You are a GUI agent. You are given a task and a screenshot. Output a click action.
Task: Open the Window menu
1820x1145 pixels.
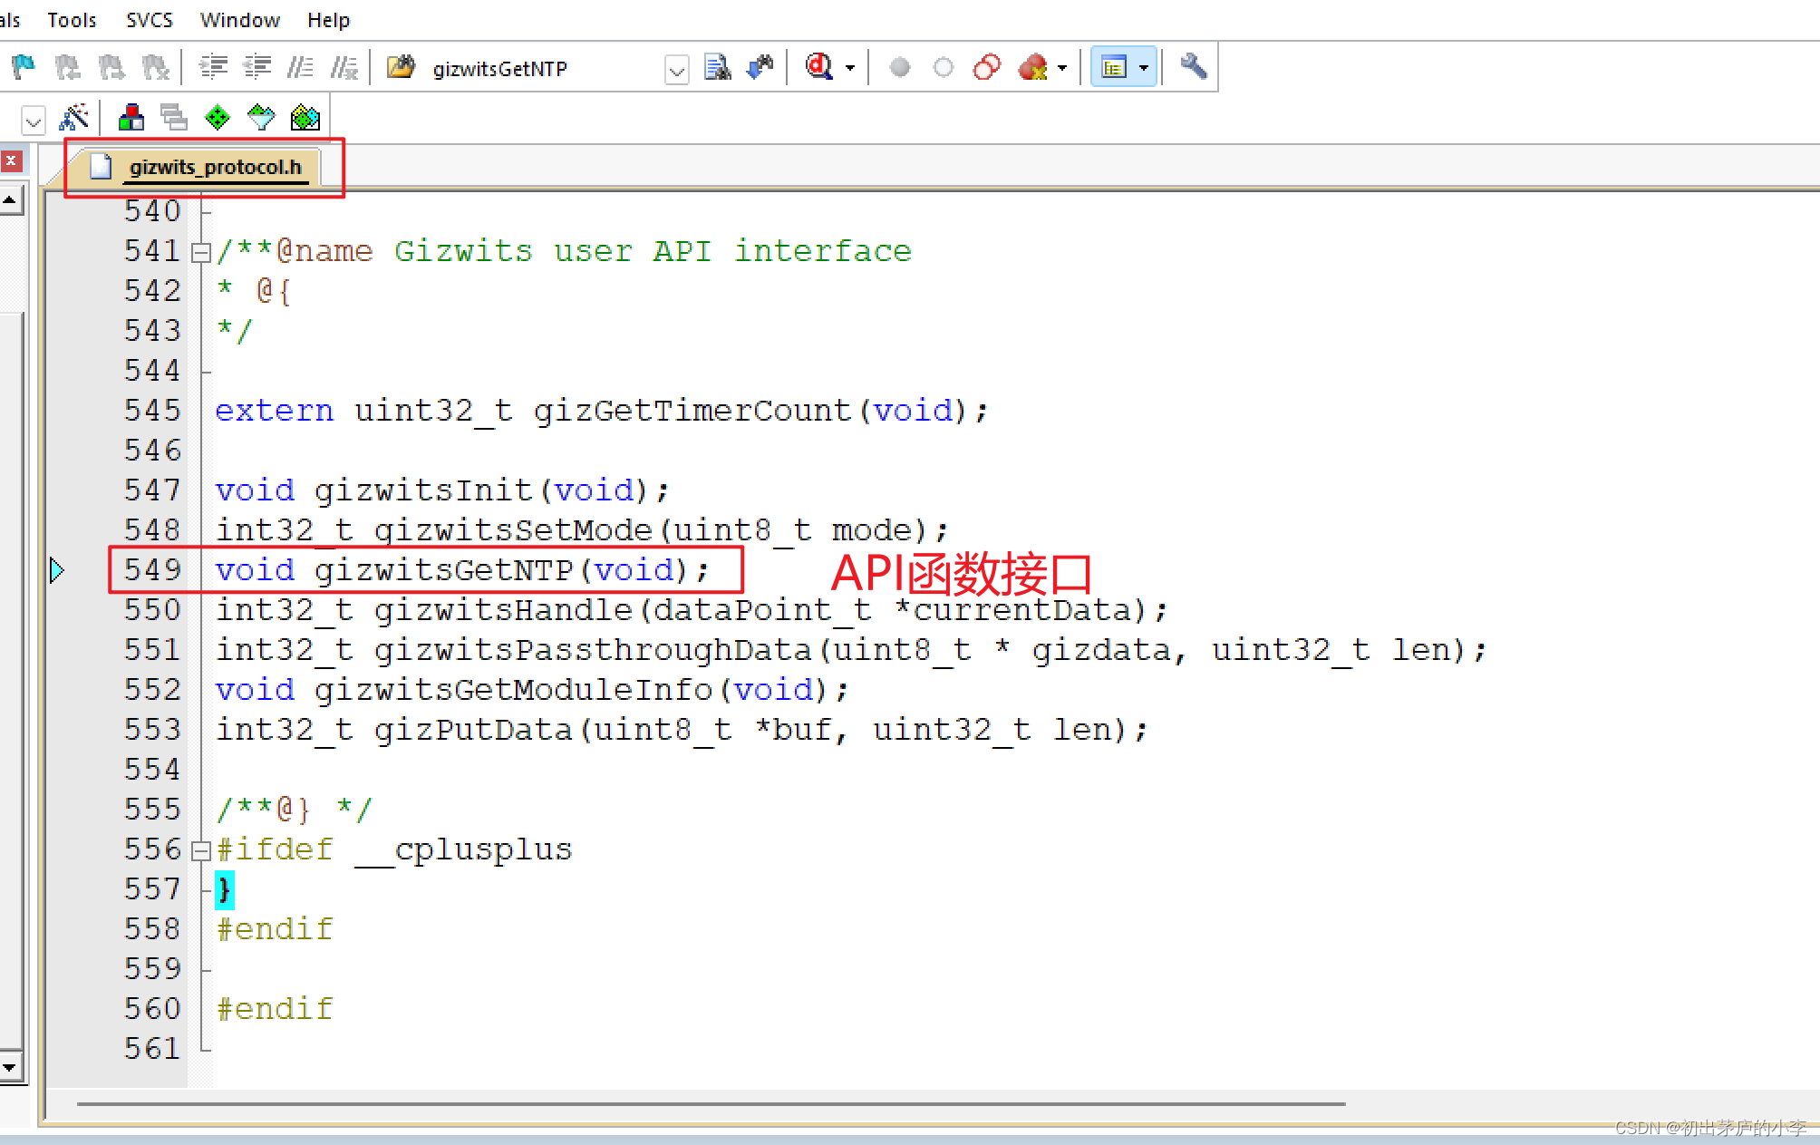(x=240, y=20)
